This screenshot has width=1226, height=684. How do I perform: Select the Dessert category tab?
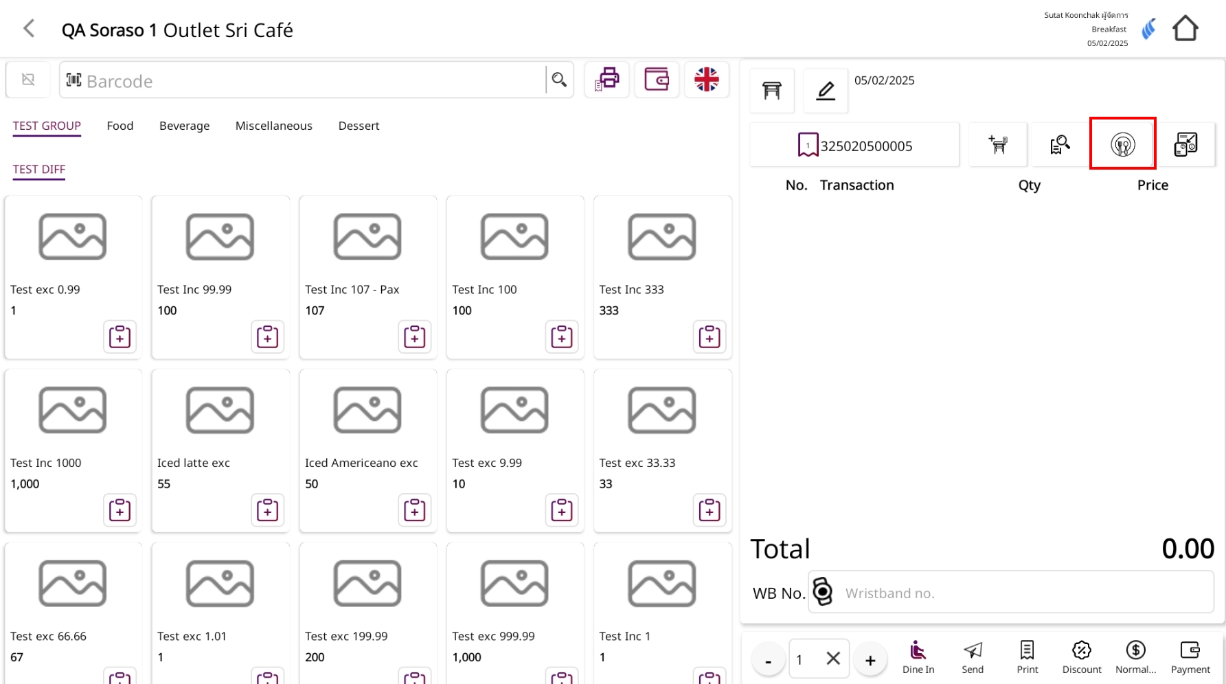(359, 126)
